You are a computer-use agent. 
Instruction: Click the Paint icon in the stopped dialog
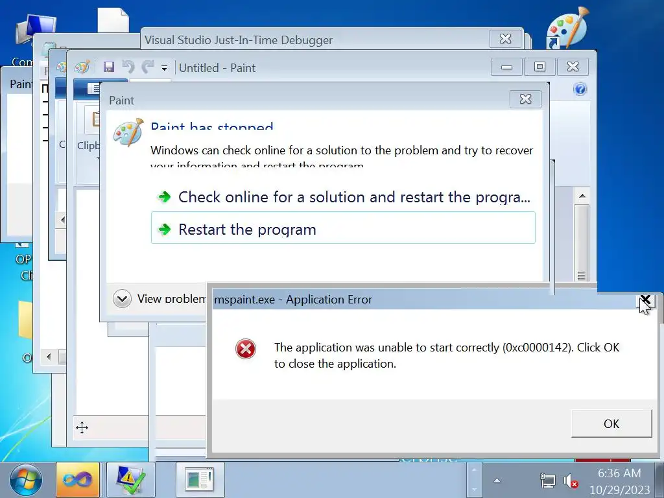tap(128, 132)
